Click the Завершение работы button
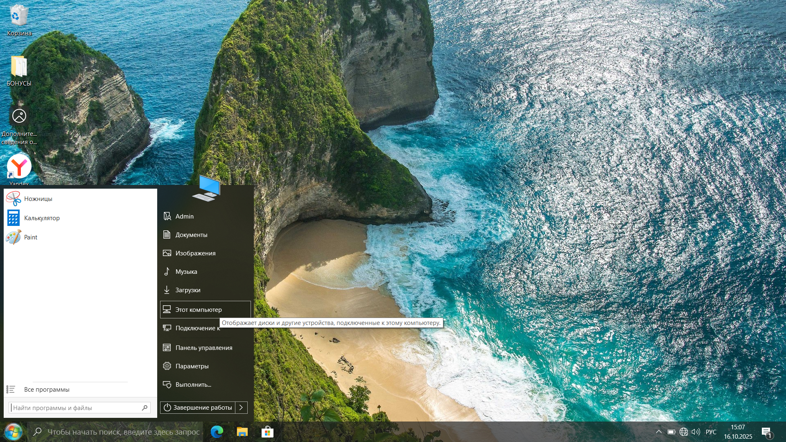786x442 pixels. click(198, 408)
